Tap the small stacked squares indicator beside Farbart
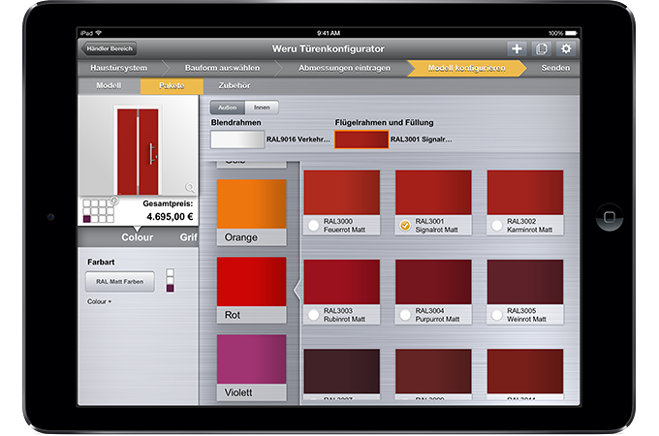This screenshot has width=659, height=436. coord(171,280)
